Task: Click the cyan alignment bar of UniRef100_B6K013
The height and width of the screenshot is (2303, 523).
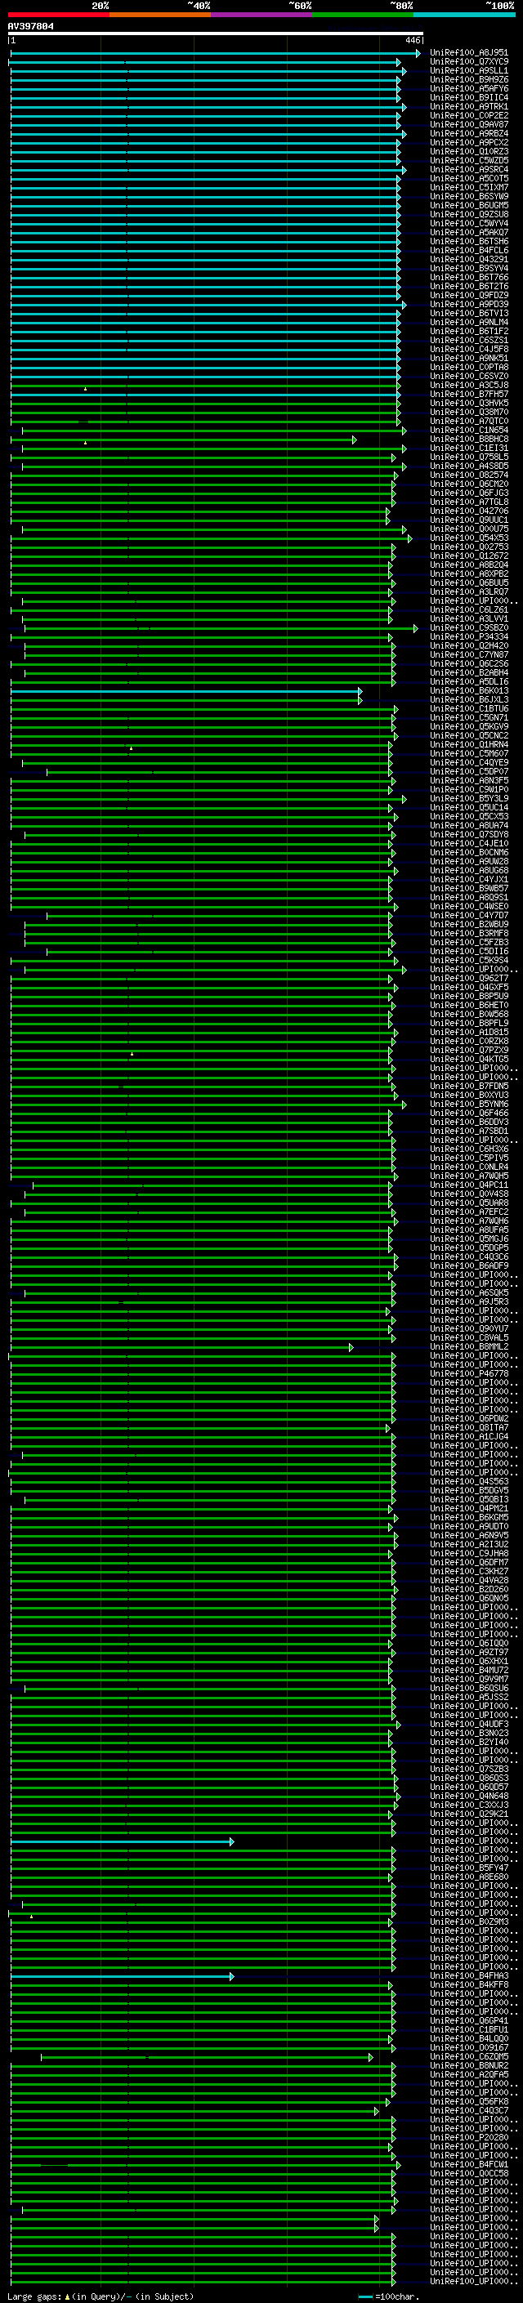Action: pyautogui.click(x=186, y=691)
